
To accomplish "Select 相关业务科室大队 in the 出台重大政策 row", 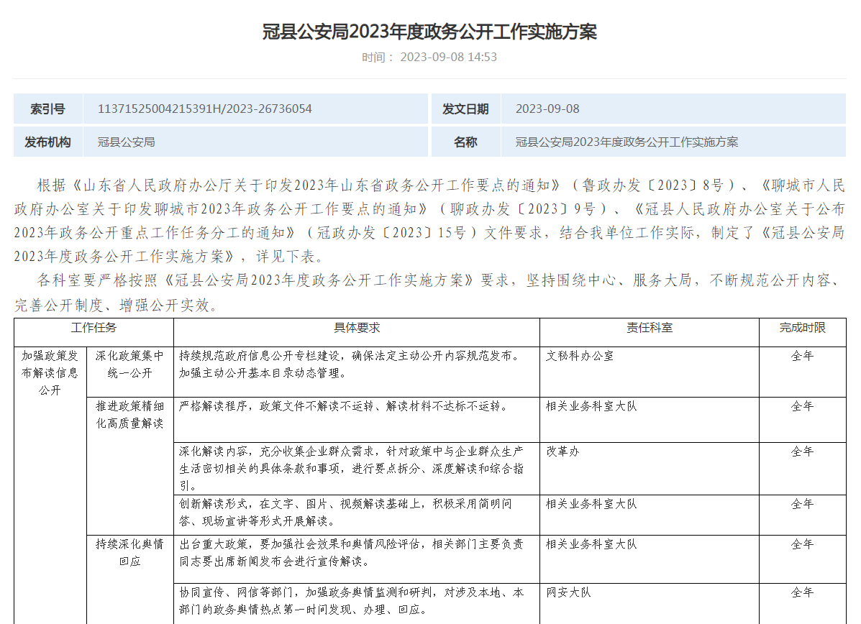I will [x=591, y=544].
